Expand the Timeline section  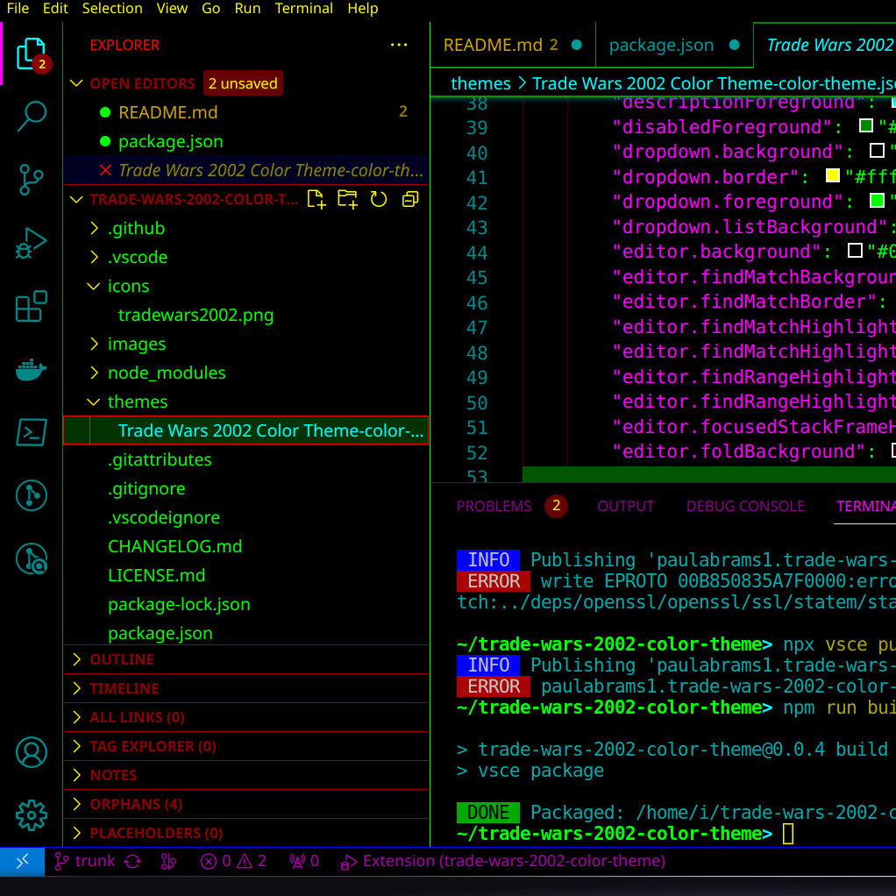[245, 688]
